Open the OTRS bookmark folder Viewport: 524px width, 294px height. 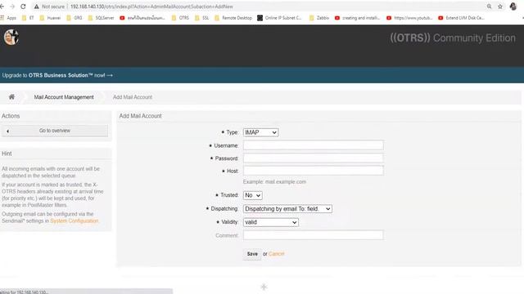[x=180, y=18]
